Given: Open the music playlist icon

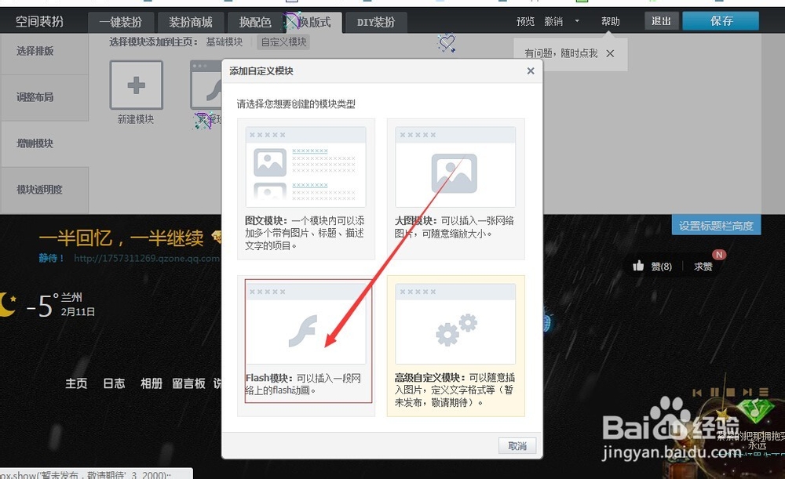Looking at the screenshot, I should (763, 392).
